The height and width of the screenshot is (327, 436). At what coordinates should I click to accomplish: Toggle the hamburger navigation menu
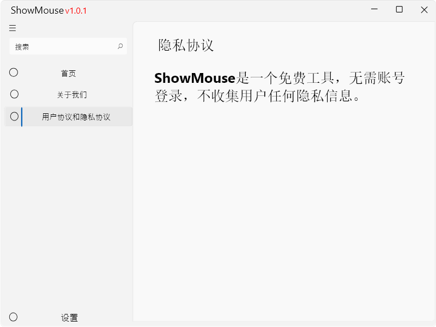point(13,28)
